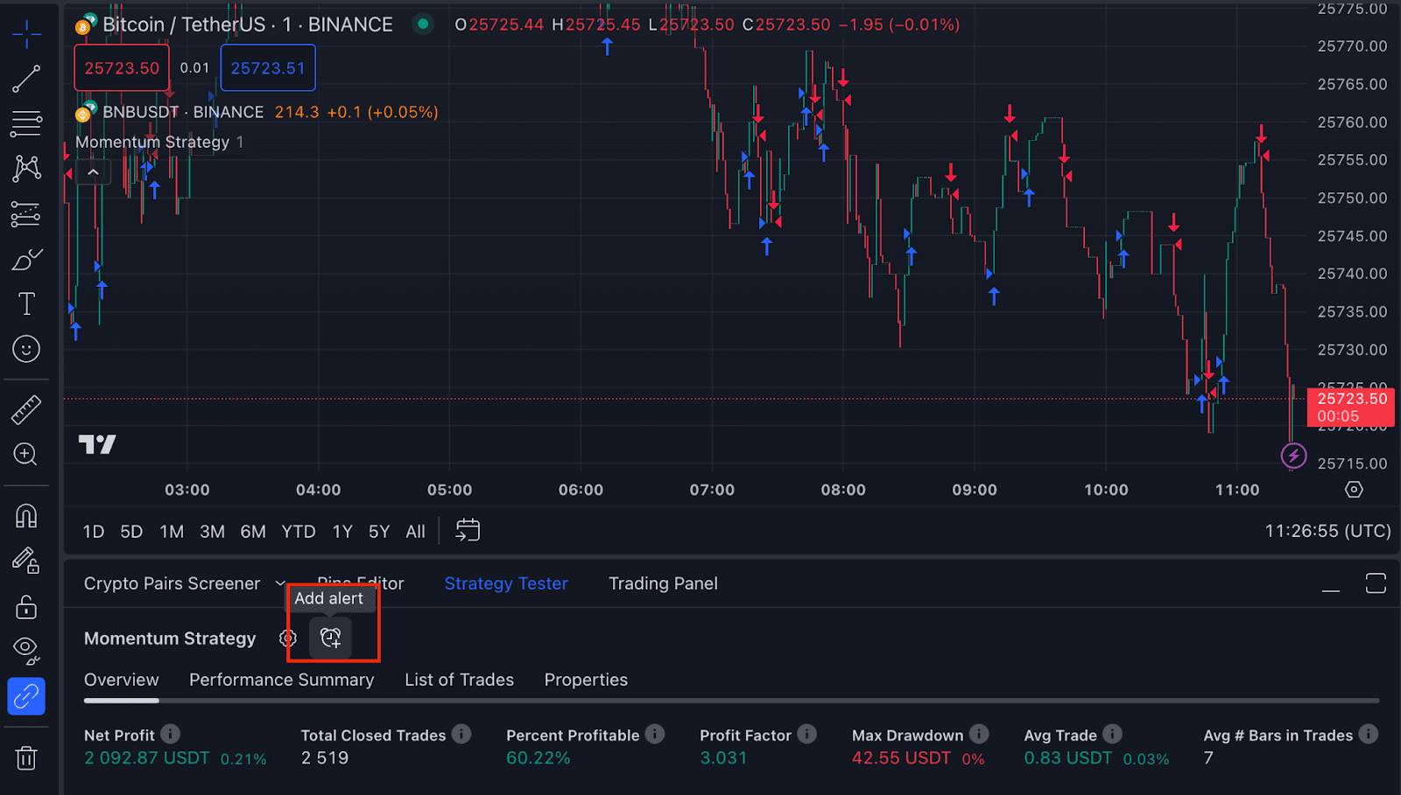This screenshot has height=795, width=1401.
Task: Click the Momentum Strategy title in tester
Action: pos(170,638)
